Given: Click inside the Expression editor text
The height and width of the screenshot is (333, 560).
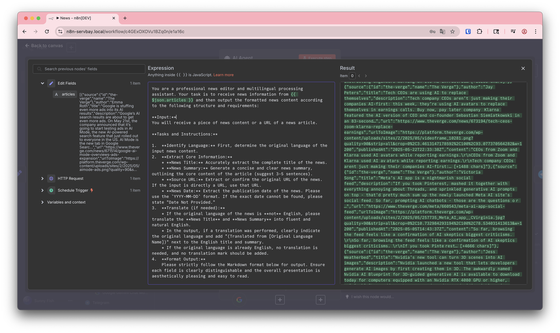Looking at the screenshot, I should point(241,184).
